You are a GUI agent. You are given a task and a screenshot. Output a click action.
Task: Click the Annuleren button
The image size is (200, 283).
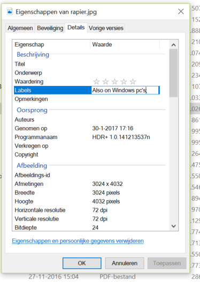tap(125, 263)
